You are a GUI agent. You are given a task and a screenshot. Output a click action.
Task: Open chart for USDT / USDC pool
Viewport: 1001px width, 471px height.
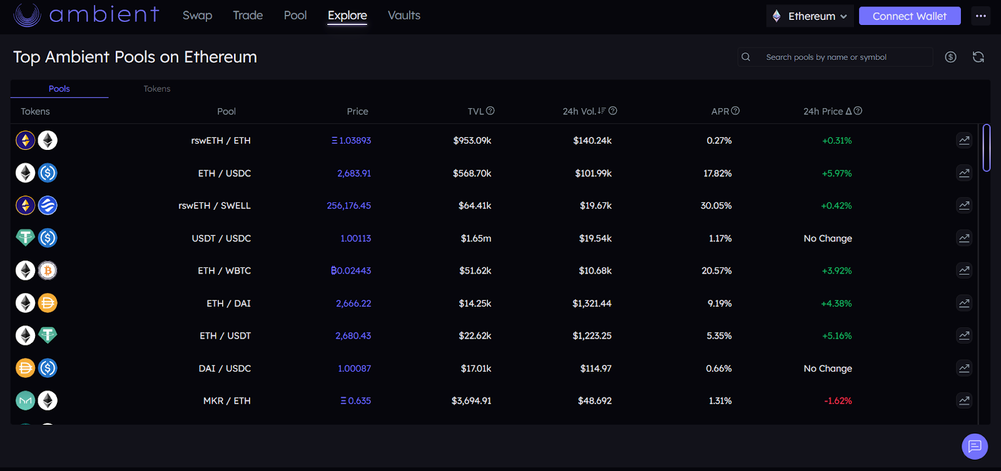click(x=964, y=238)
